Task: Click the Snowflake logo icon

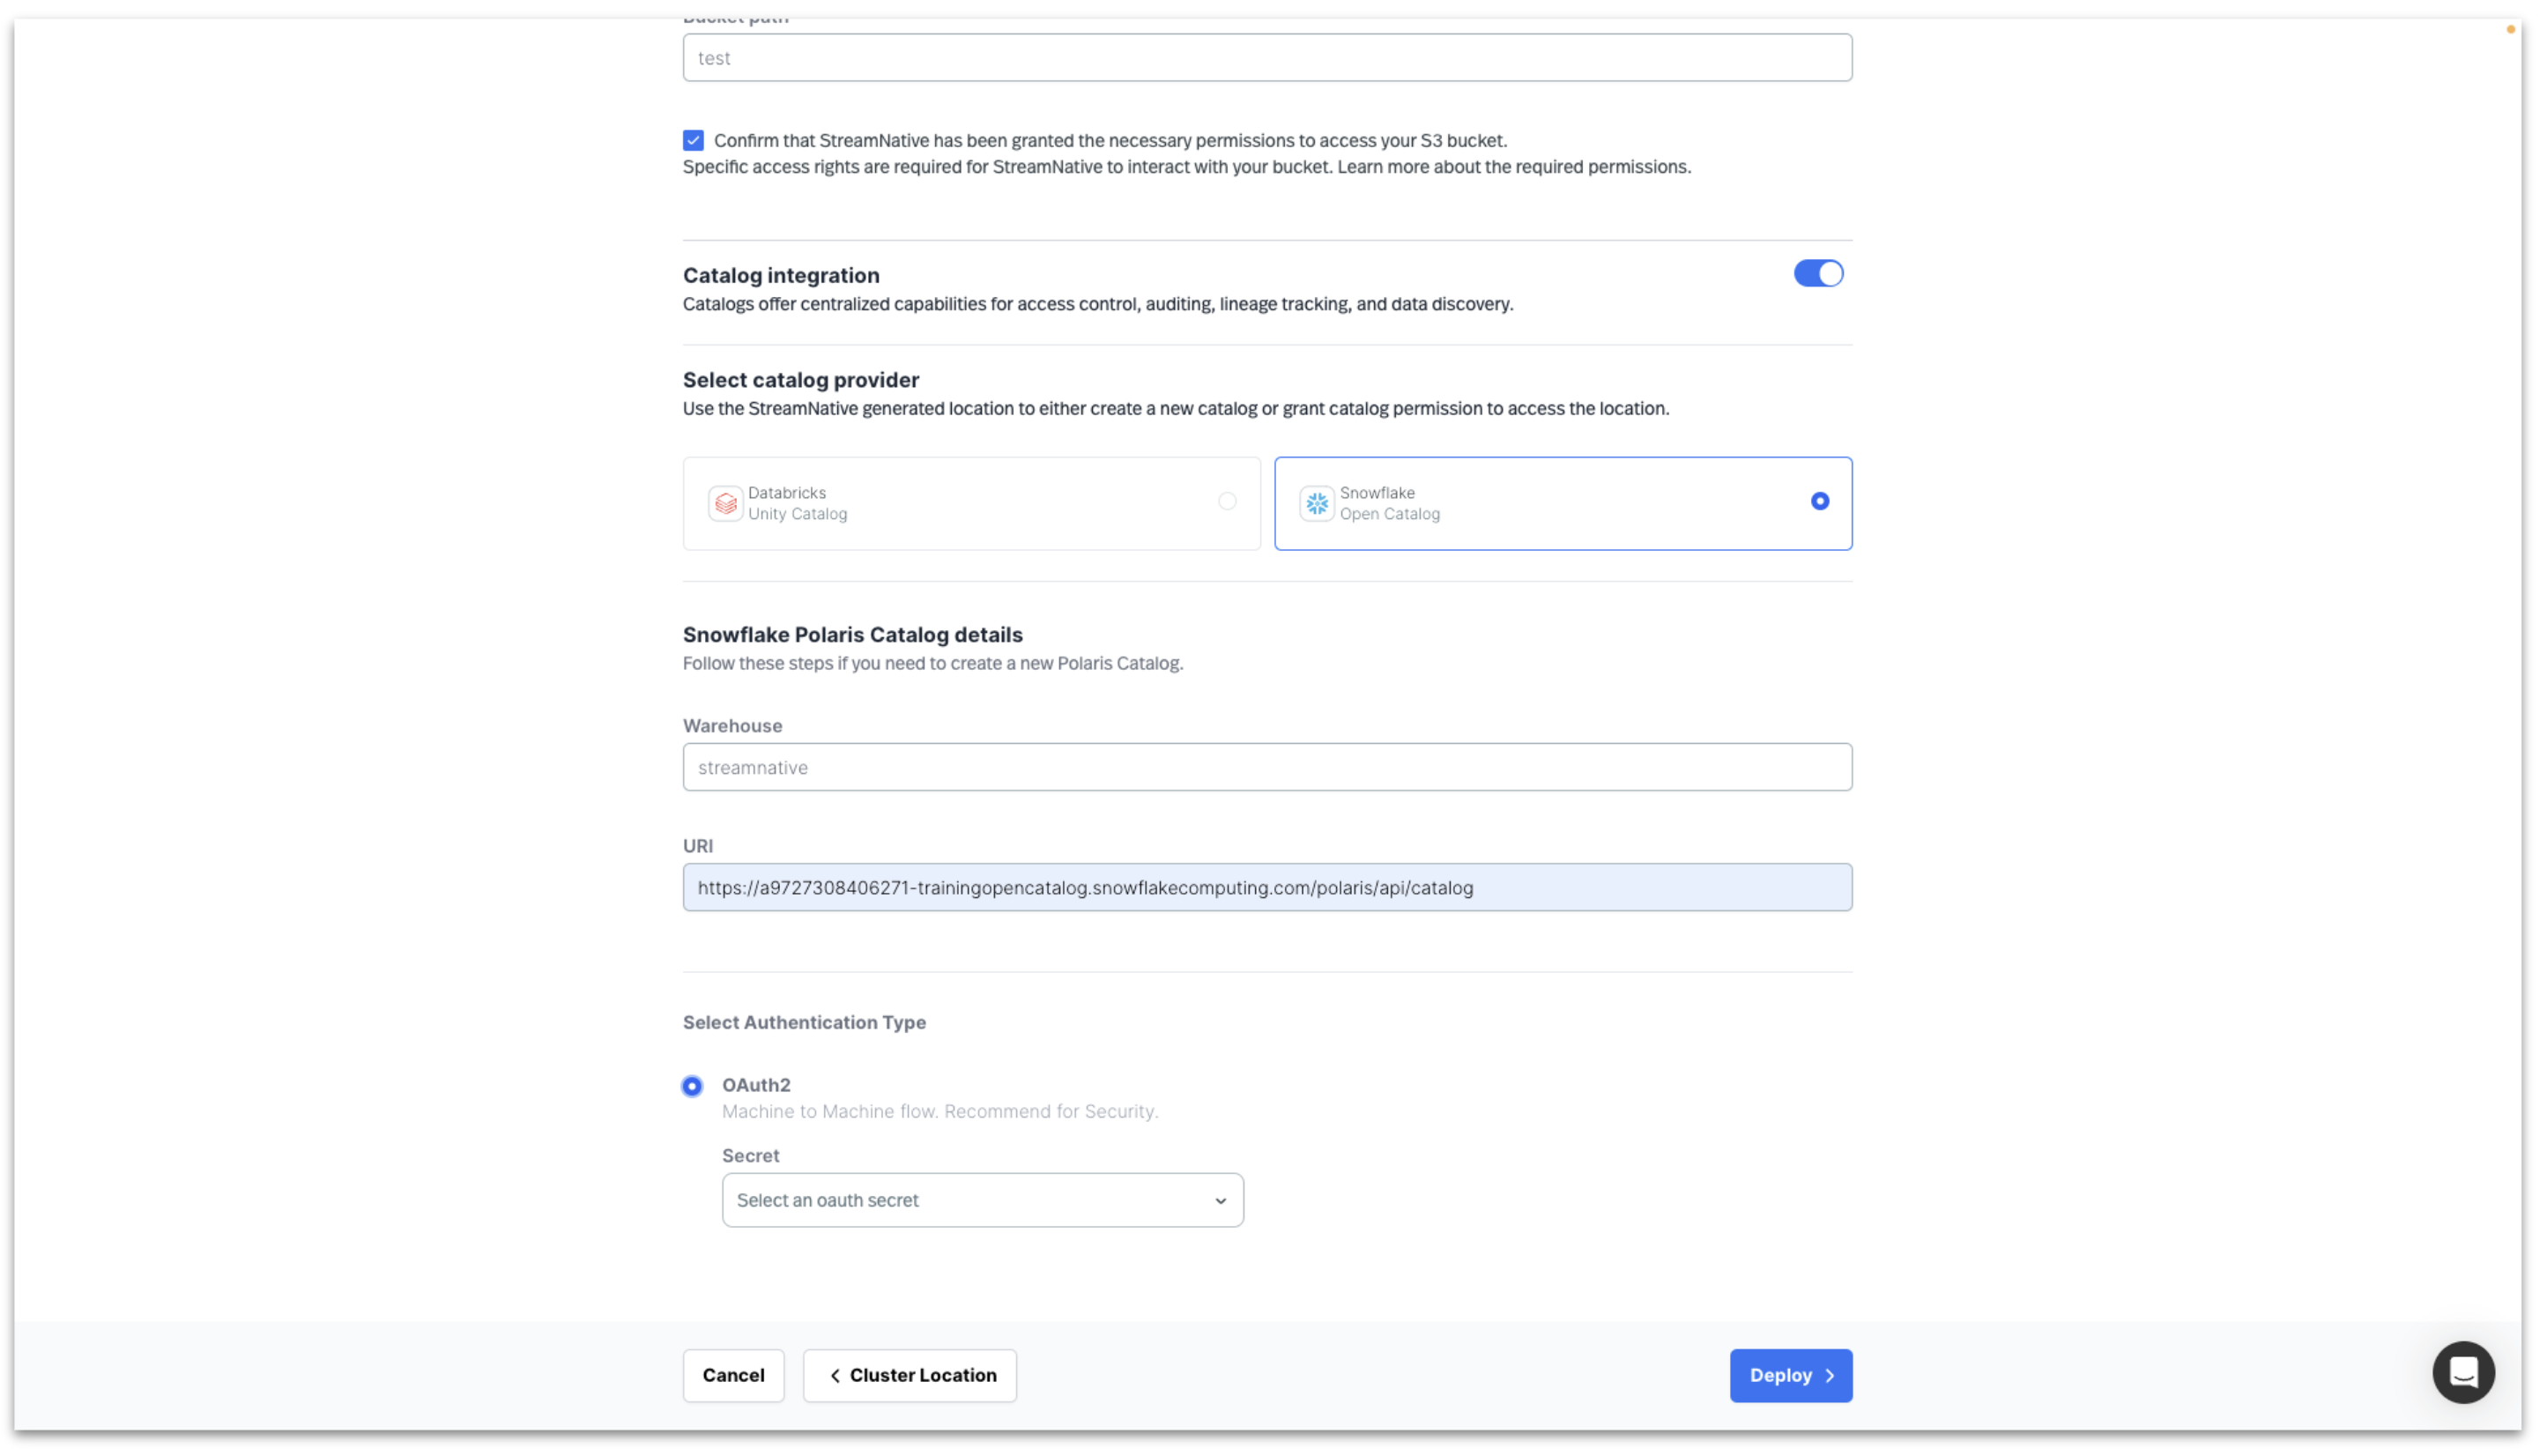Action: click(1317, 503)
